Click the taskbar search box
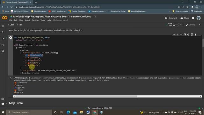Viewport: 204px width, 115px height. (29, 112)
